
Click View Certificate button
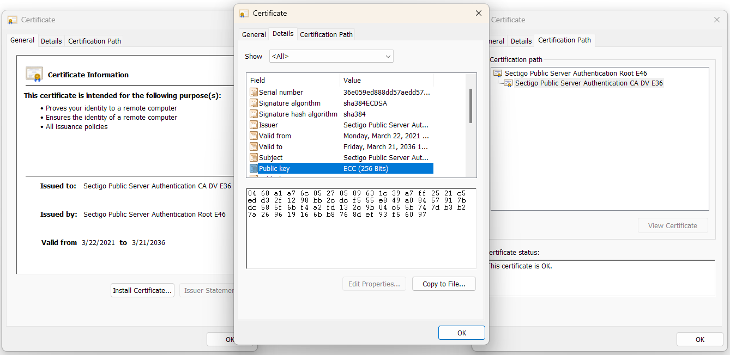tap(673, 225)
